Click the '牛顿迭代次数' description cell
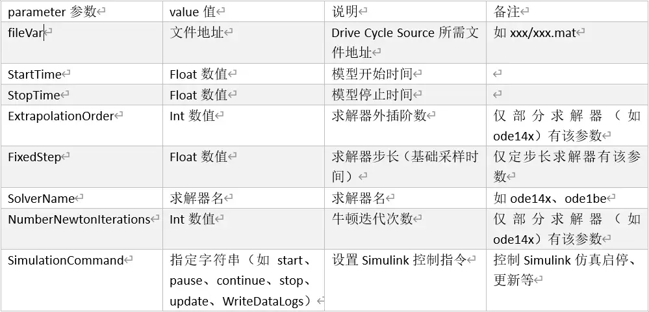The height and width of the screenshot is (312, 649). pos(405,229)
